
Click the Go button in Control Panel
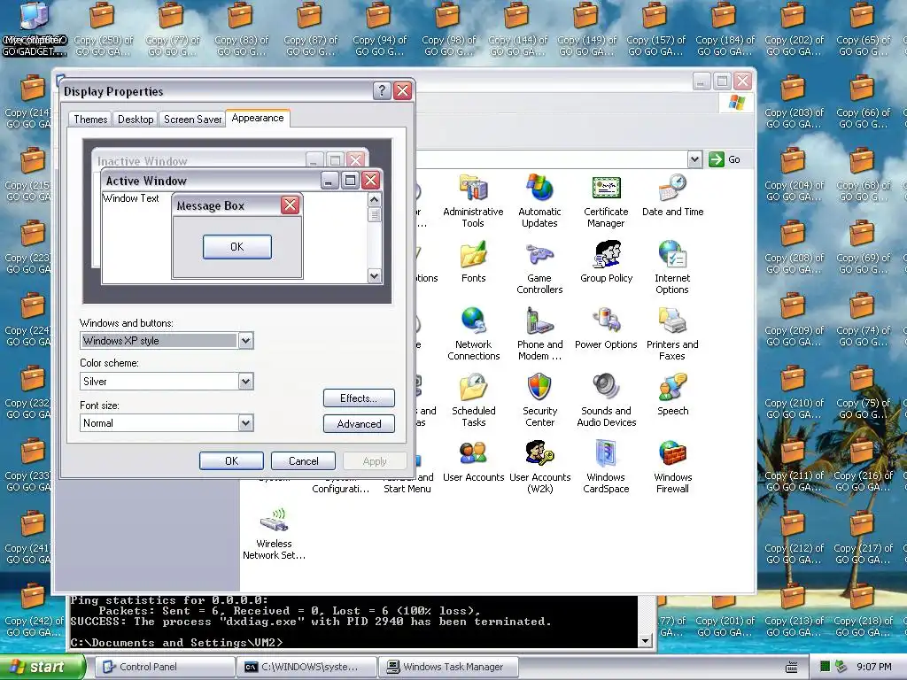(725, 159)
